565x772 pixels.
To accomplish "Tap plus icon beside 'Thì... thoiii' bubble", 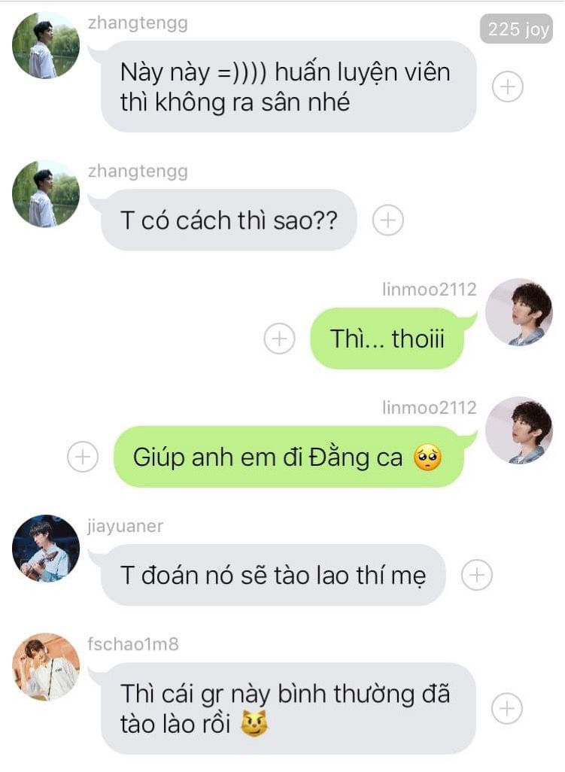I will [x=279, y=339].
